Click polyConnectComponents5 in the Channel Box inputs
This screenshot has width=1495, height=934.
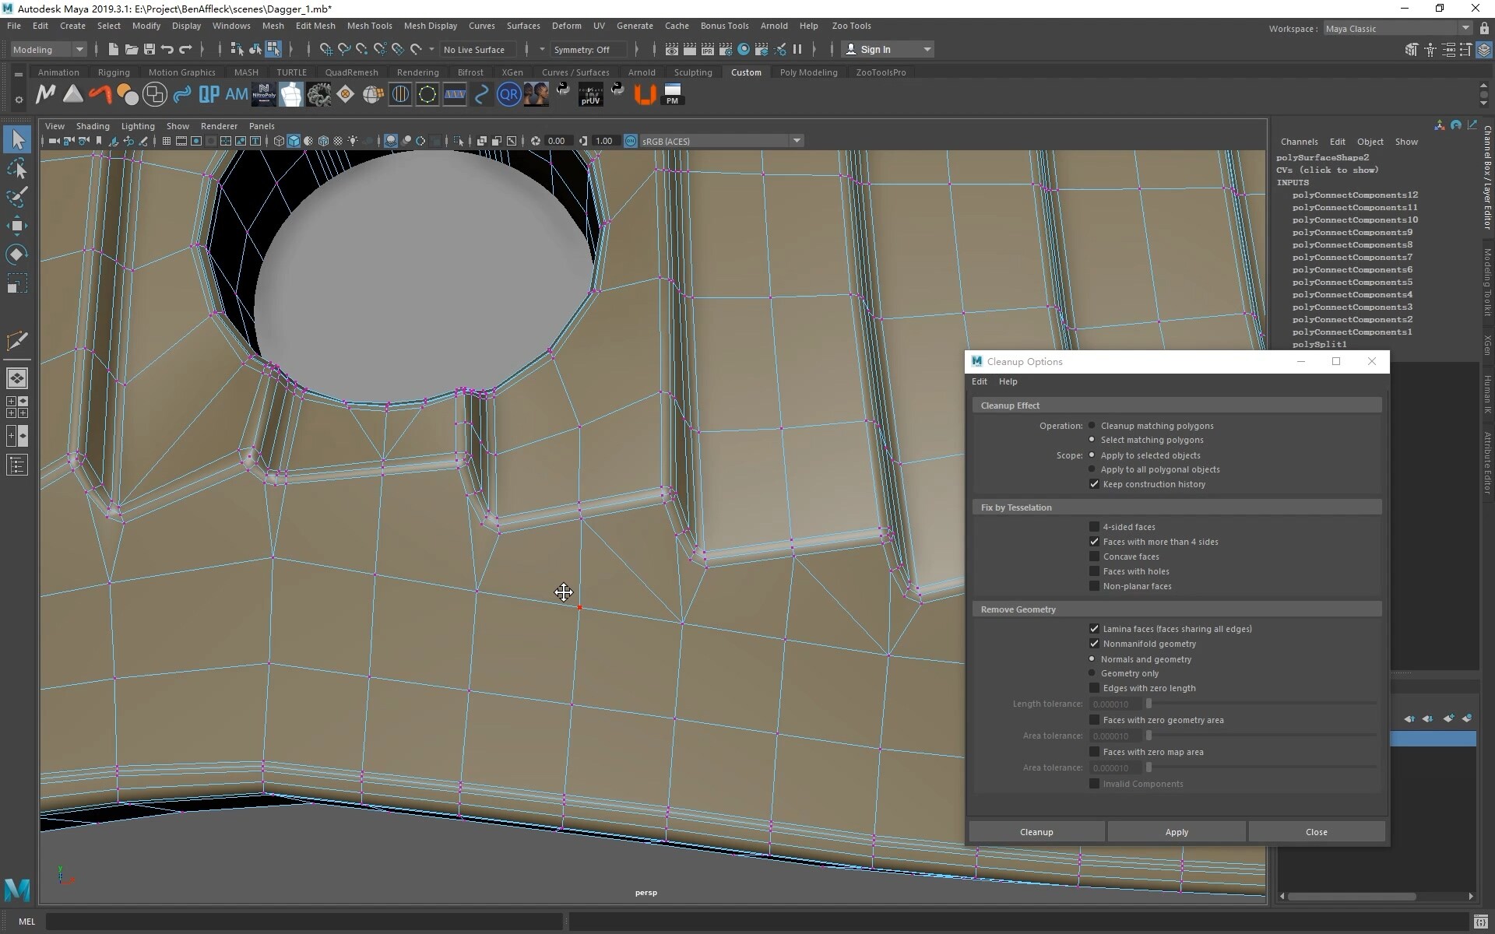pyautogui.click(x=1353, y=282)
